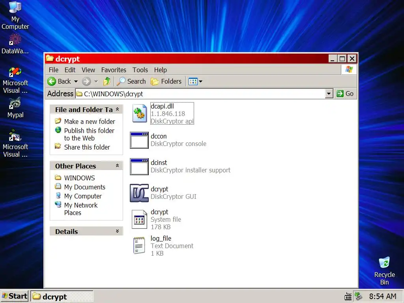Image resolution: width=404 pixels, height=303 pixels.
Task: Click the network tray icon beside clock
Action: 358,296
